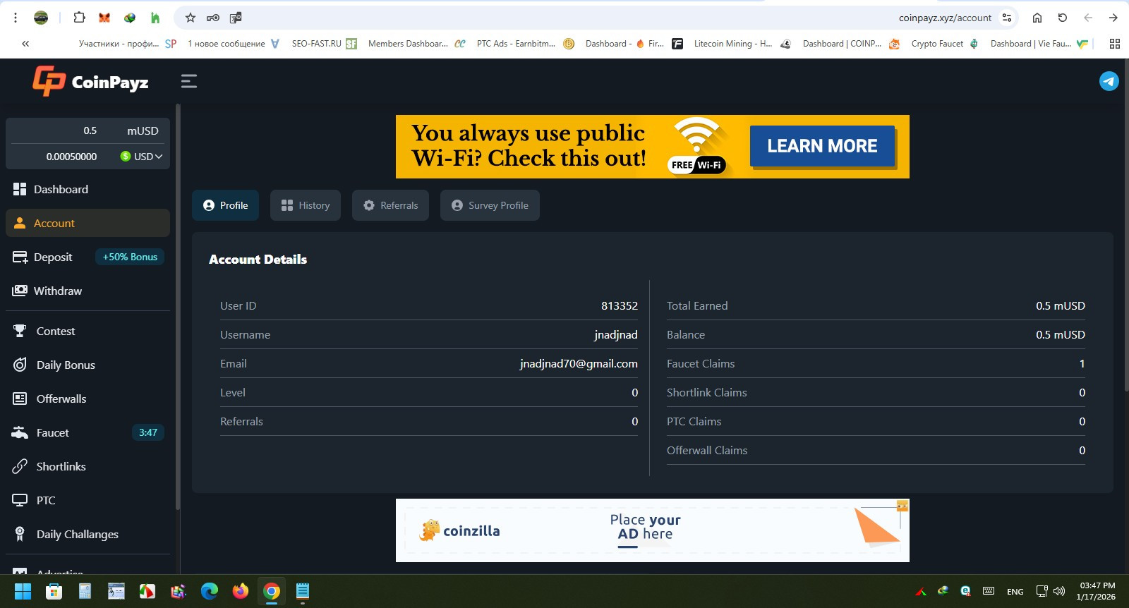Reload the page in the browser
This screenshot has width=1129, height=608.
pos(1062,18)
